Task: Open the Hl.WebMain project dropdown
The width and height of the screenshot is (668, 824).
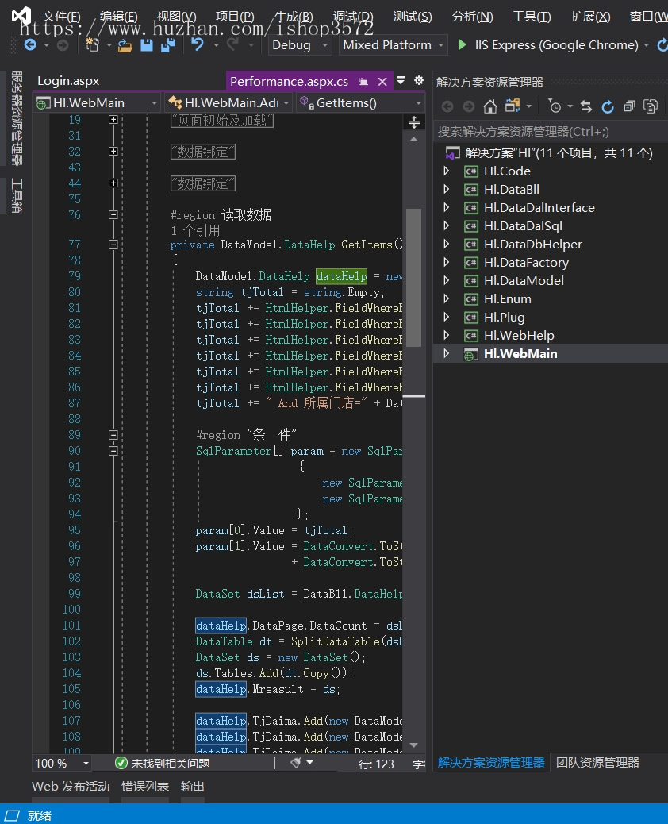Action: (97, 102)
